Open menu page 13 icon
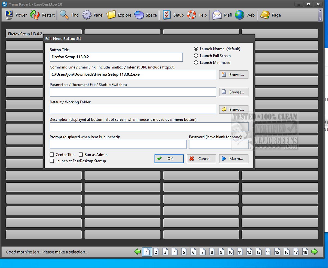Screen dimensions: 328x268 [x=258, y=252]
